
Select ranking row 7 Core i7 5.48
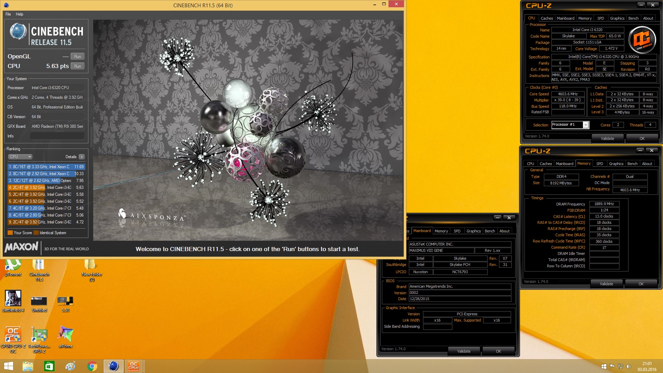click(46, 208)
